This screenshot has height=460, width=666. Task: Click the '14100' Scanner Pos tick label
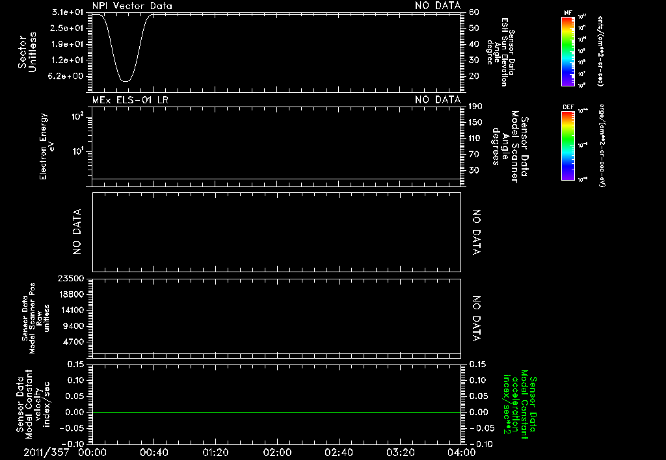[71, 310]
